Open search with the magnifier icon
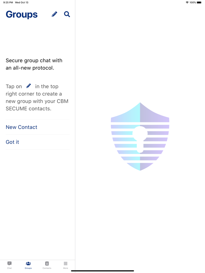205x273 pixels. tap(67, 14)
